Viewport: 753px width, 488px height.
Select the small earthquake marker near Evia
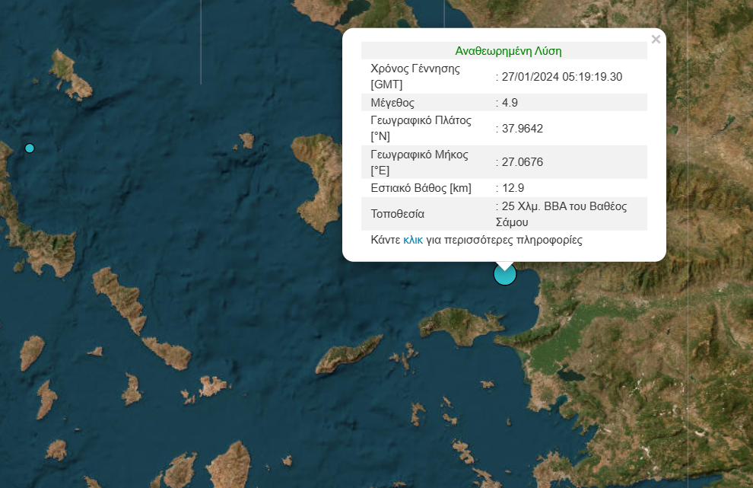click(x=30, y=148)
